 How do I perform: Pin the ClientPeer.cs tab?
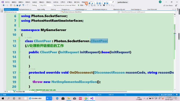pyautogui.click(x=15, y=9)
